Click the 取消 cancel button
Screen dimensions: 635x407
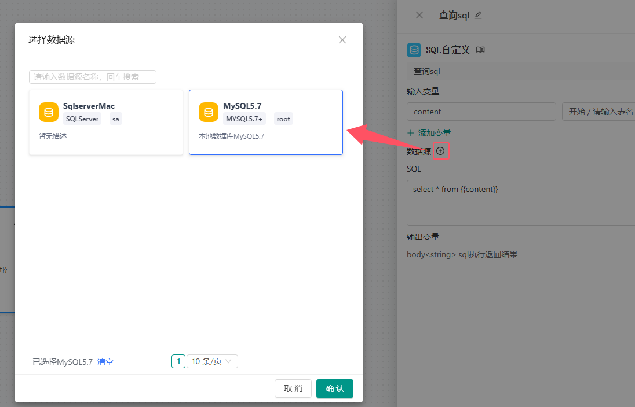pyautogui.click(x=293, y=388)
